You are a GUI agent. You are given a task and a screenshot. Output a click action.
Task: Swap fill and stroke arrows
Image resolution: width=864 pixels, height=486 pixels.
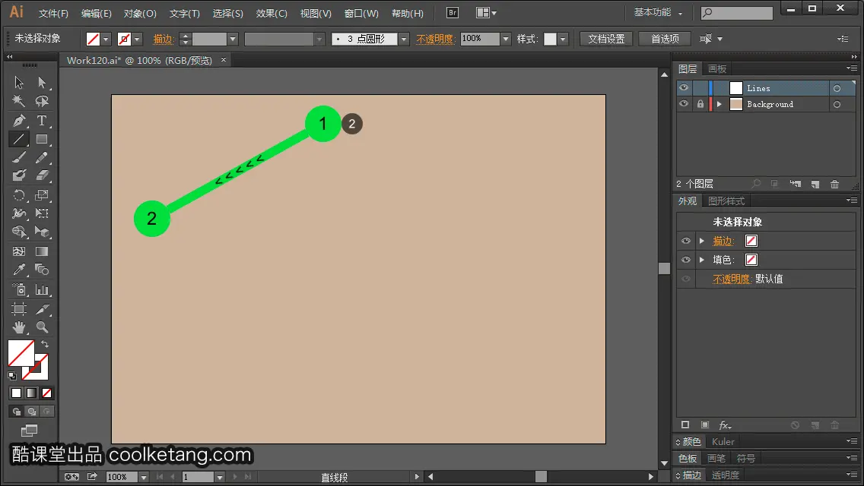coord(45,344)
